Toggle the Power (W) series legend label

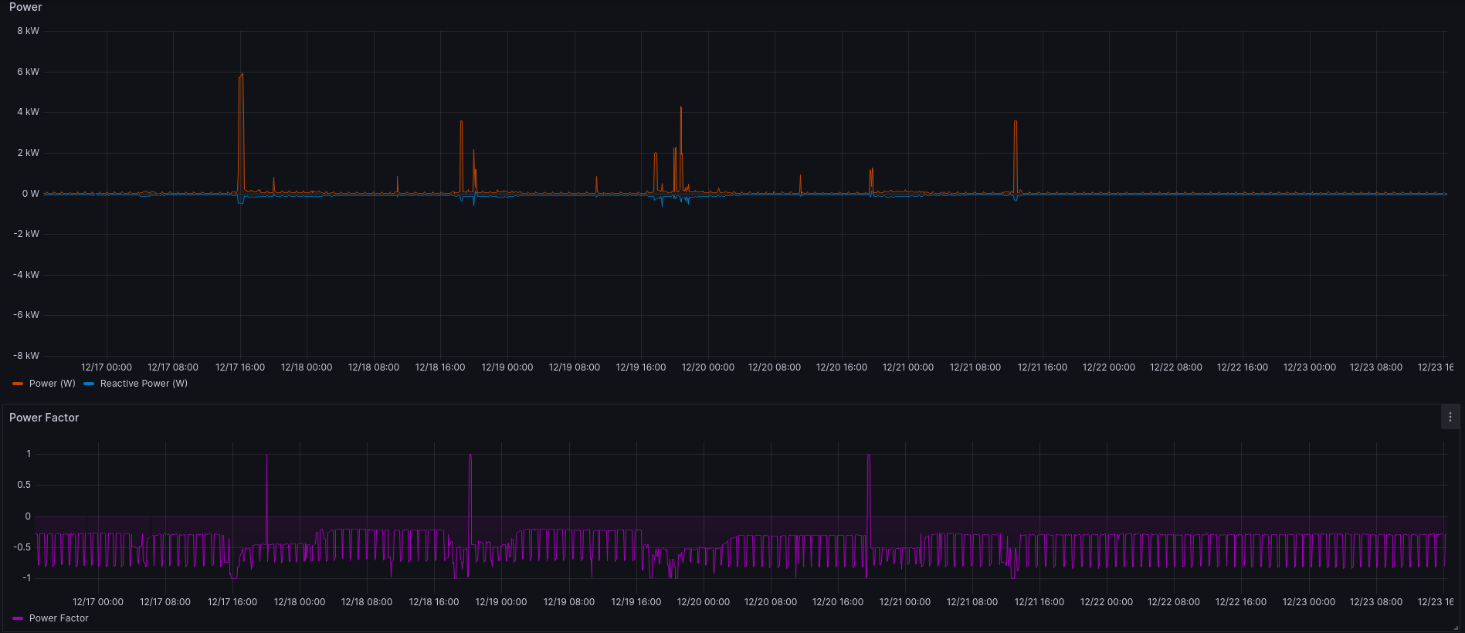(x=53, y=384)
